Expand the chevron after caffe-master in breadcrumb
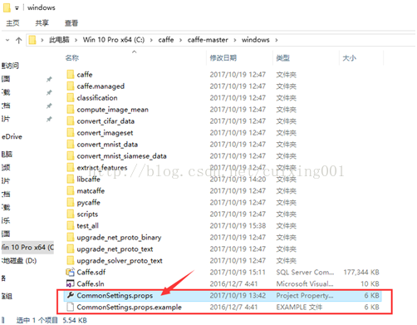The width and height of the screenshot is (417, 325). click(235, 40)
